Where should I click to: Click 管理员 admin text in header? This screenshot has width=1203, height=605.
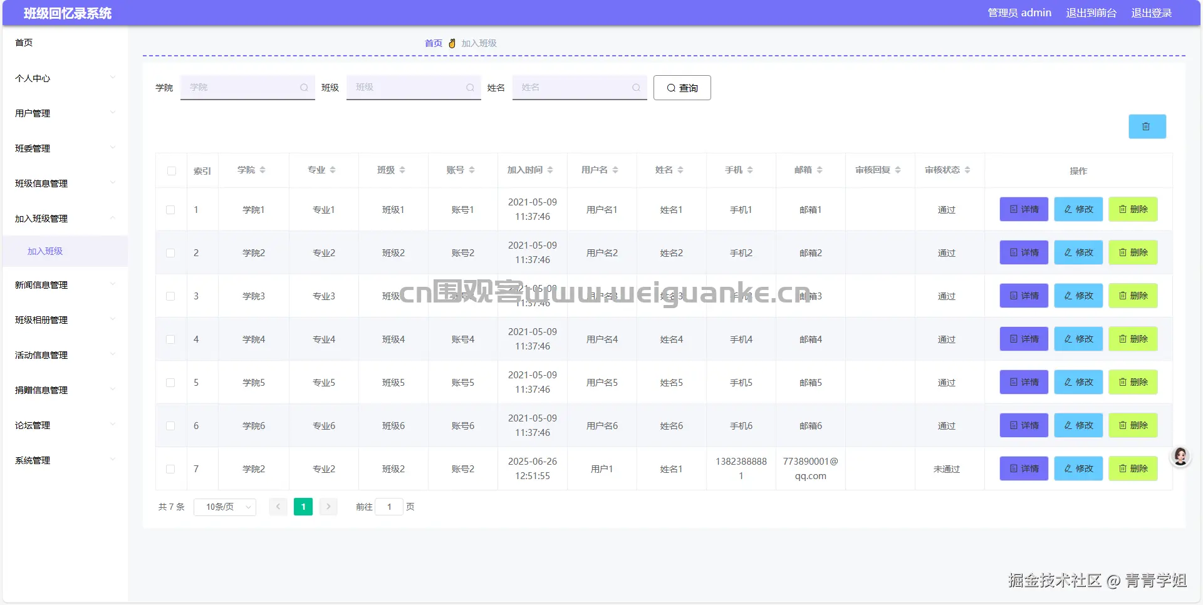click(x=1019, y=13)
